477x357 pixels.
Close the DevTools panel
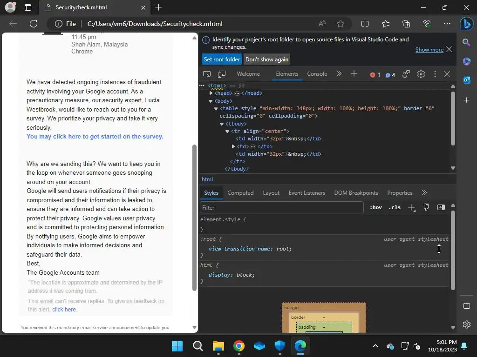[447, 74]
